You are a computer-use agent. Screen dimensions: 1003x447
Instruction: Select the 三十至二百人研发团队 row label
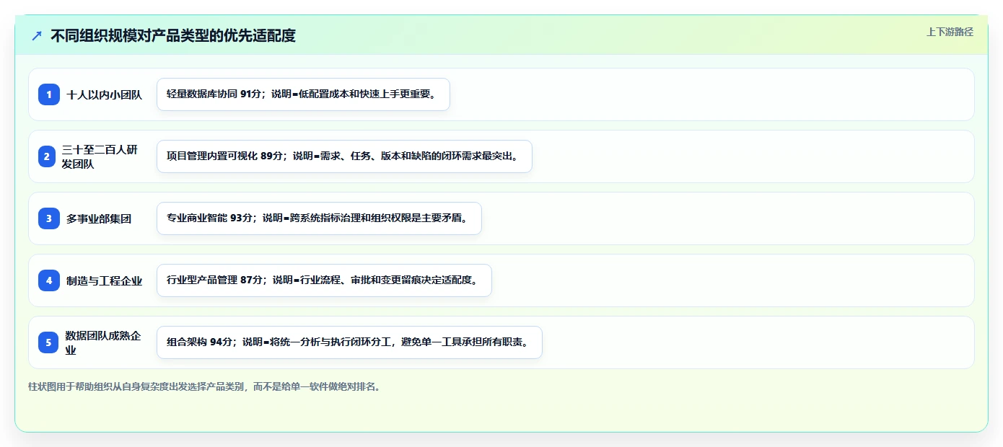[x=100, y=156]
